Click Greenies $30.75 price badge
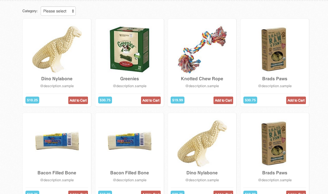 click(x=105, y=100)
